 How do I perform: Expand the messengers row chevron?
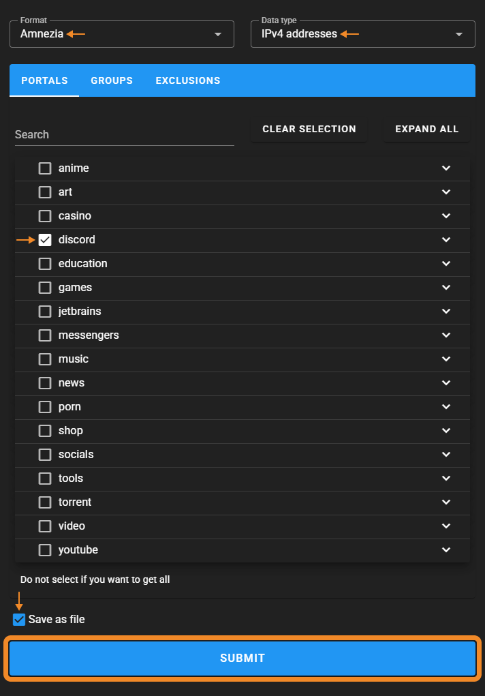[x=446, y=335]
